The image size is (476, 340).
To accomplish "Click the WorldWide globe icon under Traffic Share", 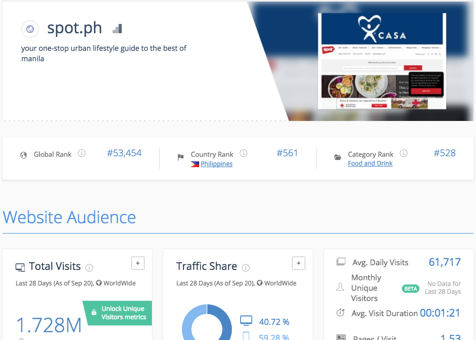I will point(260,283).
